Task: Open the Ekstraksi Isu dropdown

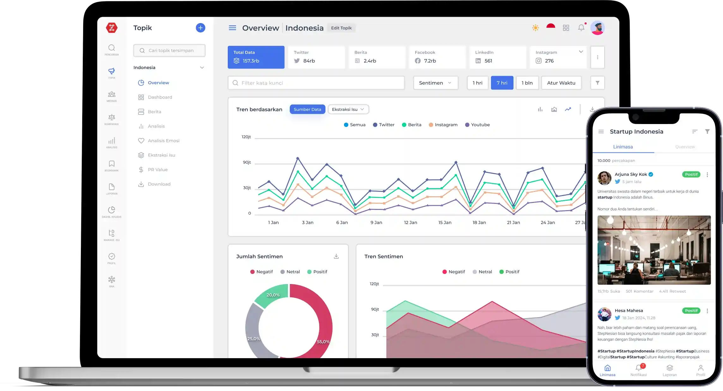Action: click(348, 110)
